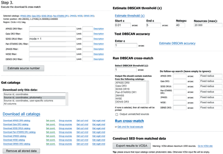Click the DENIS DR3 selected catalog link at top
The image size is (223, 154).
89,16
